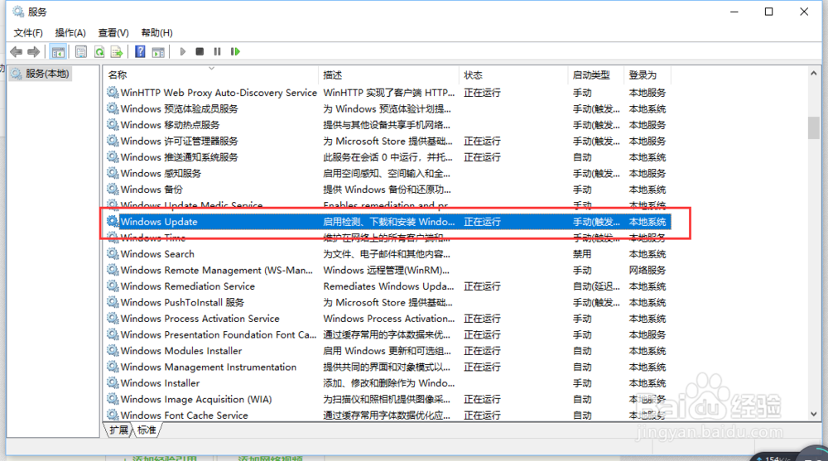Sort by the 状态 column header

coord(514,75)
